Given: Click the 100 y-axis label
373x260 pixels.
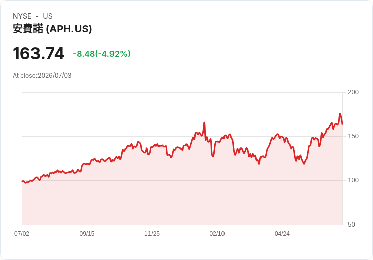Looking at the screenshot, I should pos(353,180).
